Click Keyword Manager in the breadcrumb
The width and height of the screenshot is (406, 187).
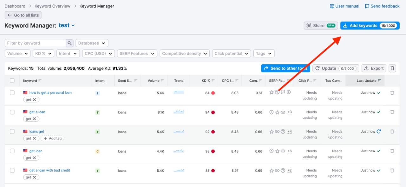(97, 6)
